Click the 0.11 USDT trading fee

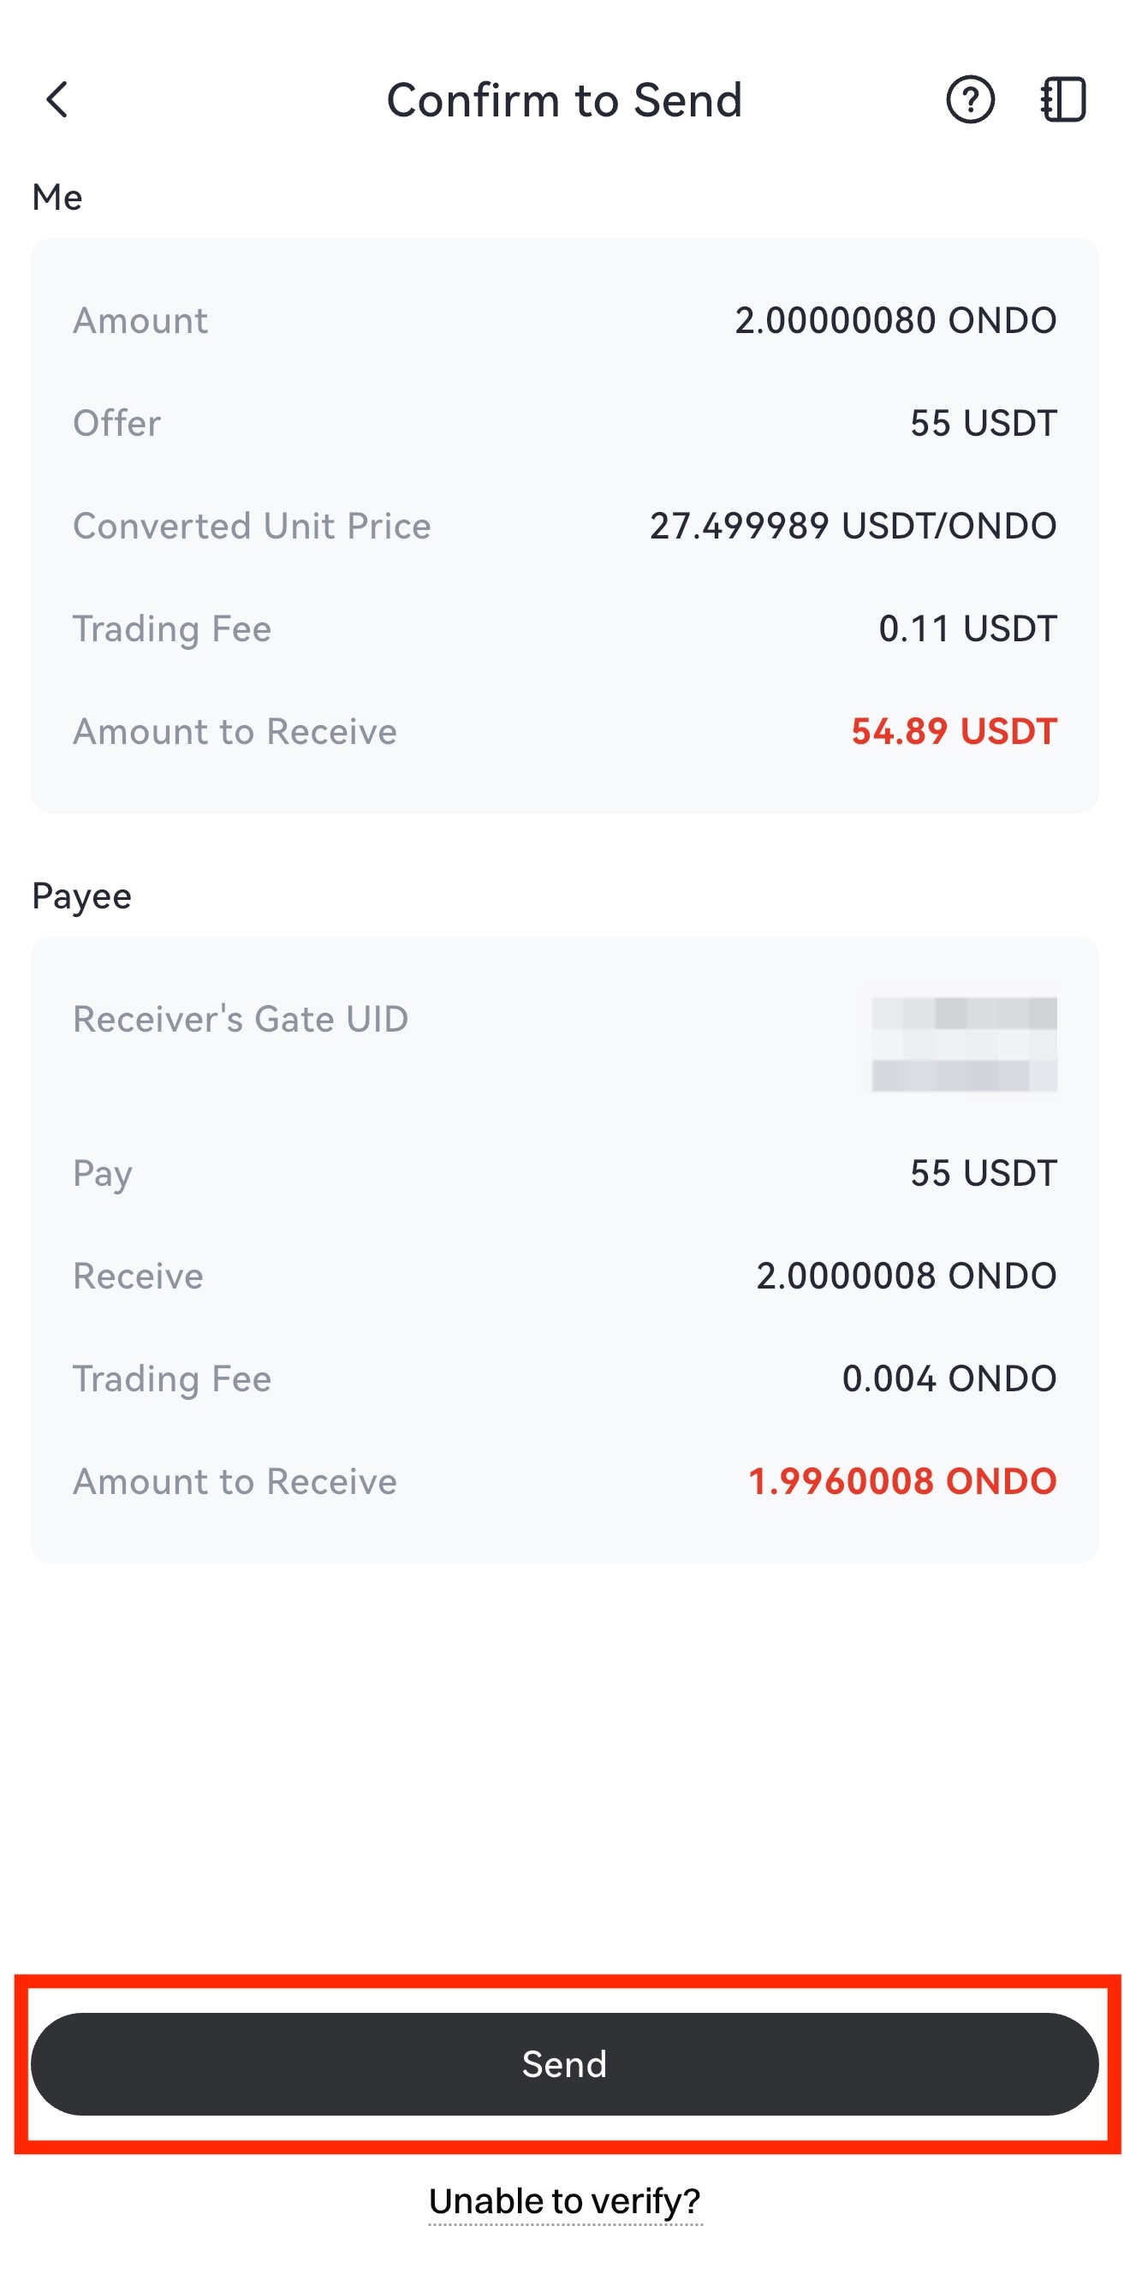coord(966,628)
